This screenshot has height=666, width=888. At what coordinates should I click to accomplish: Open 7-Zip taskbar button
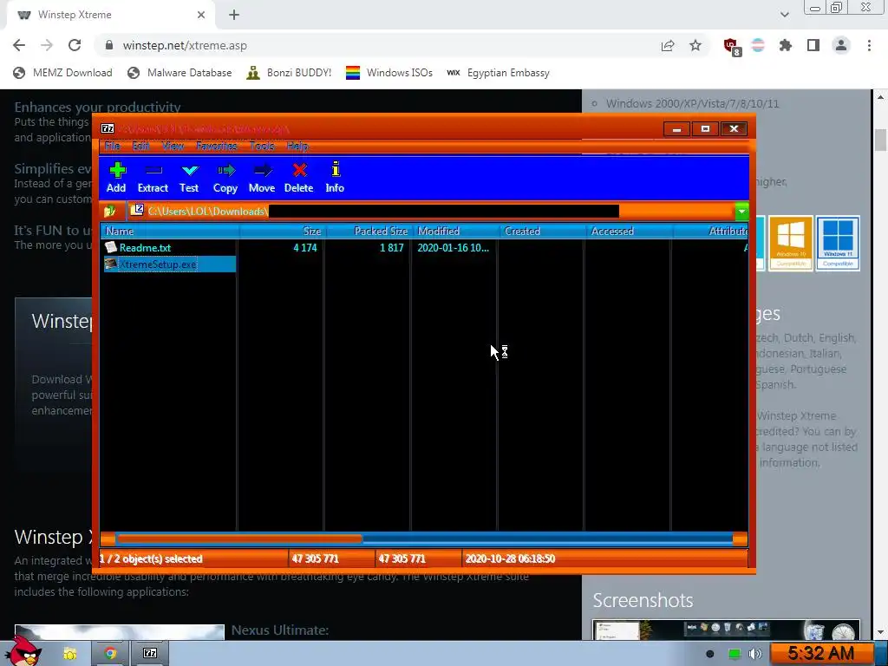click(x=149, y=654)
